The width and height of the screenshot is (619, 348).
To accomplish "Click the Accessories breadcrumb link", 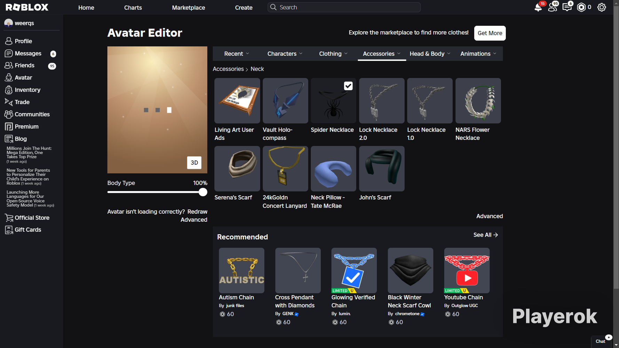I will tap(228, 69).
